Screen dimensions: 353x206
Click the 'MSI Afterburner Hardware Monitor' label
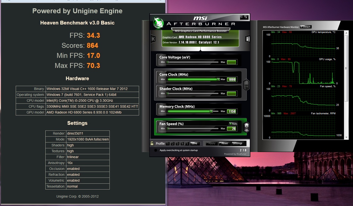[x=281, y=27]
